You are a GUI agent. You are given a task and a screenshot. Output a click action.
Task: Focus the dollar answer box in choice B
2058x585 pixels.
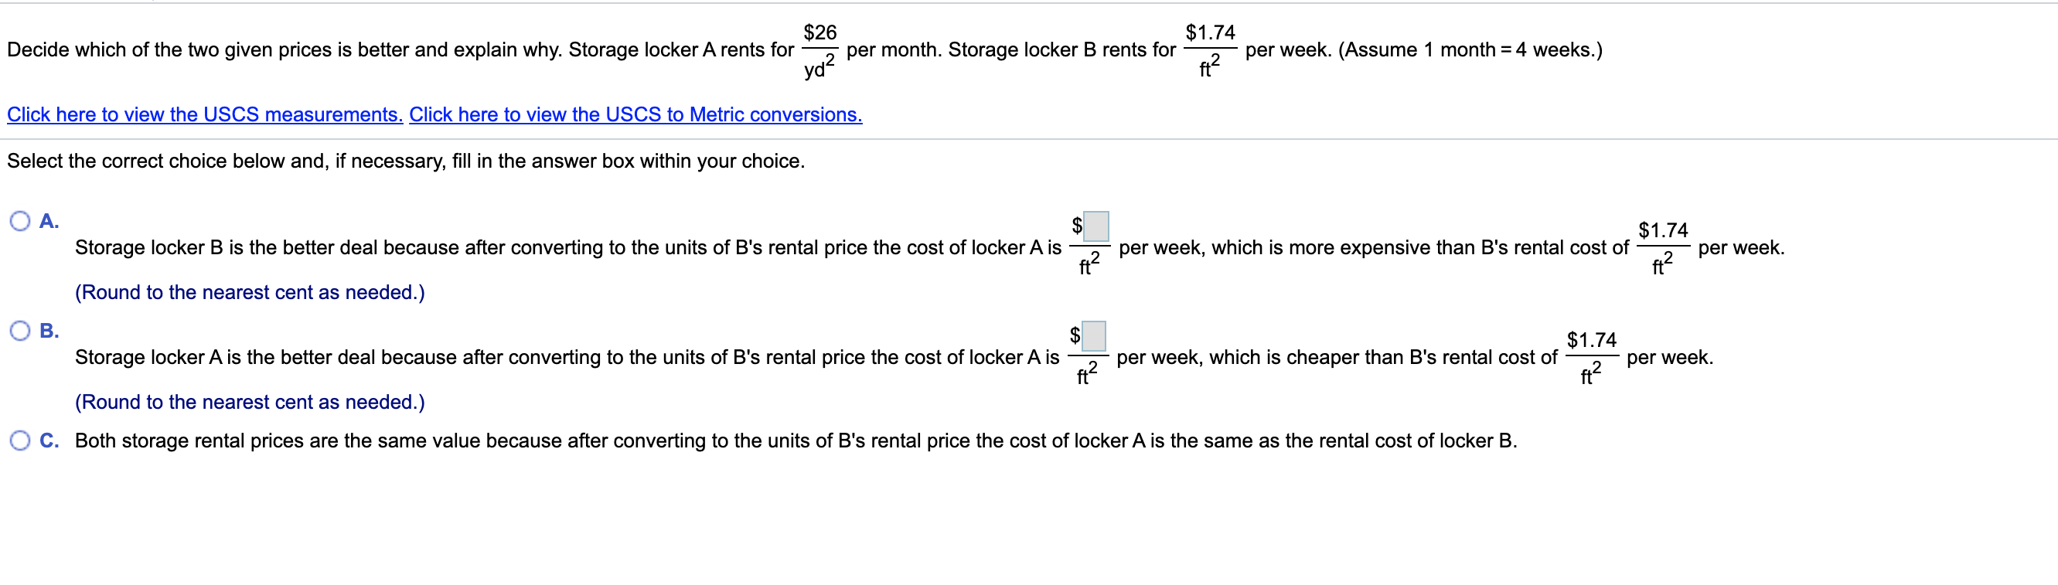[1094, 336]
